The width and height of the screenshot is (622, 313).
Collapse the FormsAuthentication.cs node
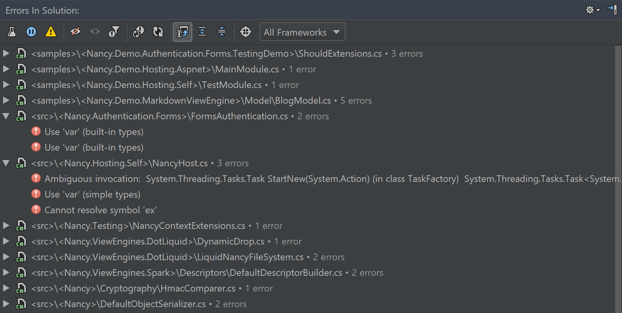tap(6, 116)
